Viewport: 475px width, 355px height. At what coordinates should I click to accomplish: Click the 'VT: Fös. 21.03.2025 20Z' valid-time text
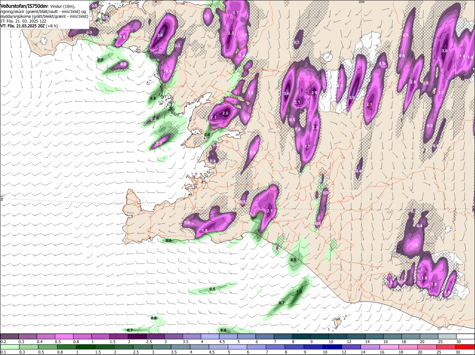[x=22, y=26]
